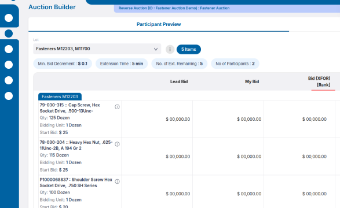Click the Qty: 100 Dozen text
The width and height of the screenshot is (340, 208).
(55, 192)
